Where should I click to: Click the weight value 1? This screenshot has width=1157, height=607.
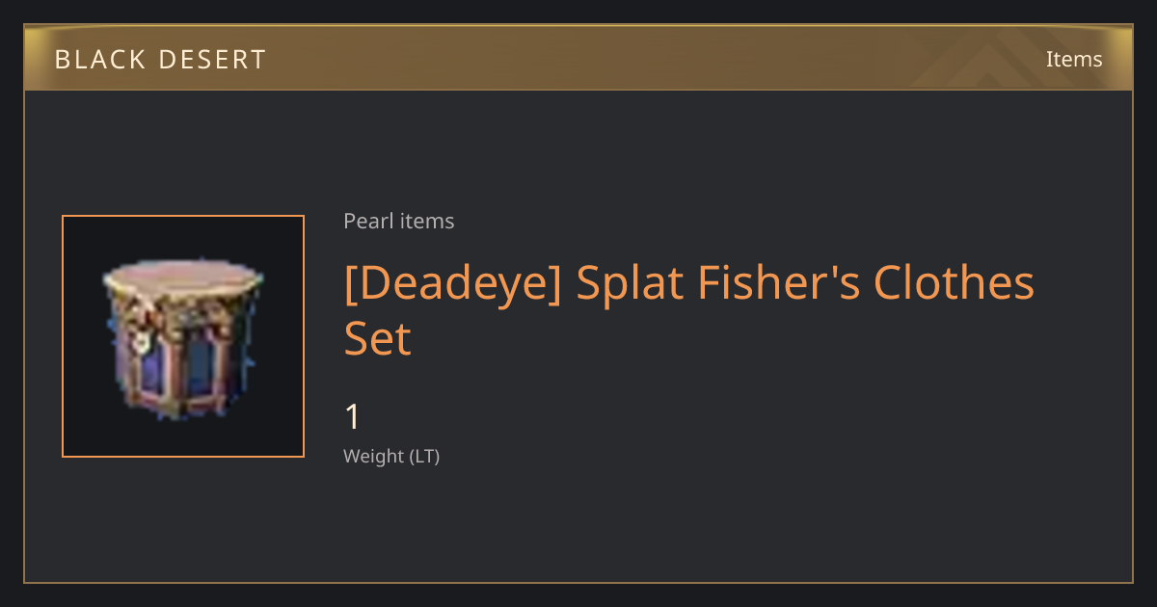click(353, 417)
